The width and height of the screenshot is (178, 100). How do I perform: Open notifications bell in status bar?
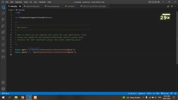175,93
